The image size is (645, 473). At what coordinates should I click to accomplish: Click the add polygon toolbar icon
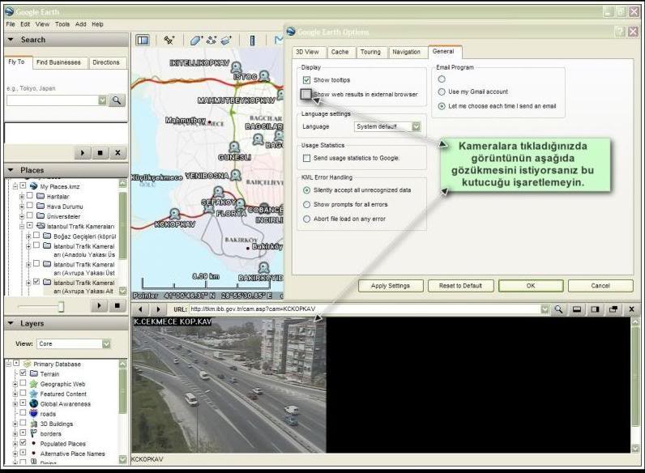(195, 40)
